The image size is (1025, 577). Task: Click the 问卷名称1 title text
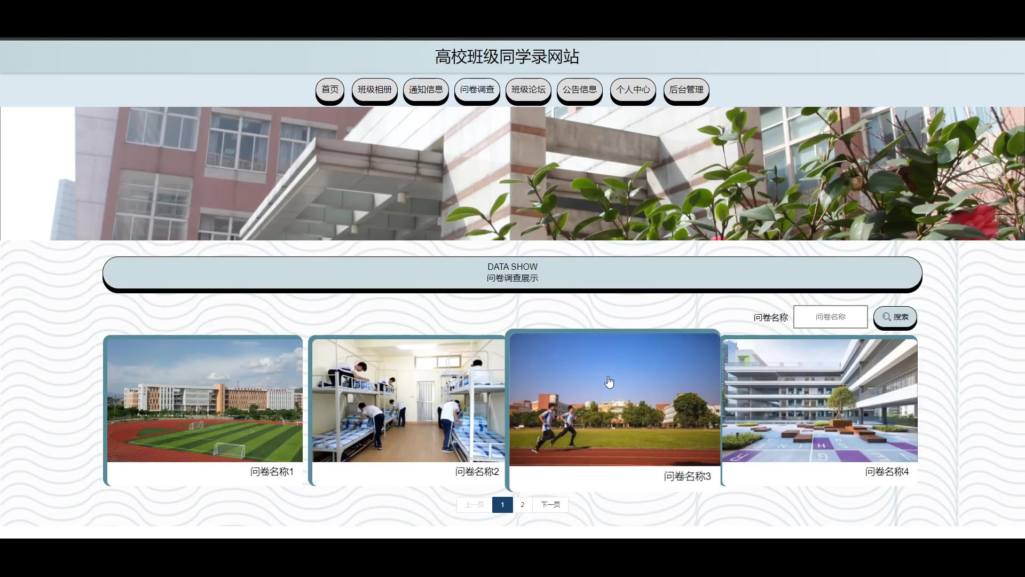tap(272, 472)
